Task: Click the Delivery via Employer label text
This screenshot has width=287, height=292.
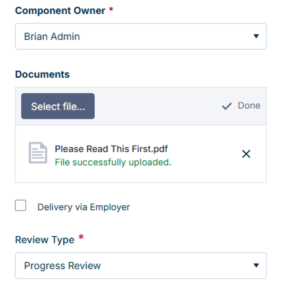Action: 83,207
